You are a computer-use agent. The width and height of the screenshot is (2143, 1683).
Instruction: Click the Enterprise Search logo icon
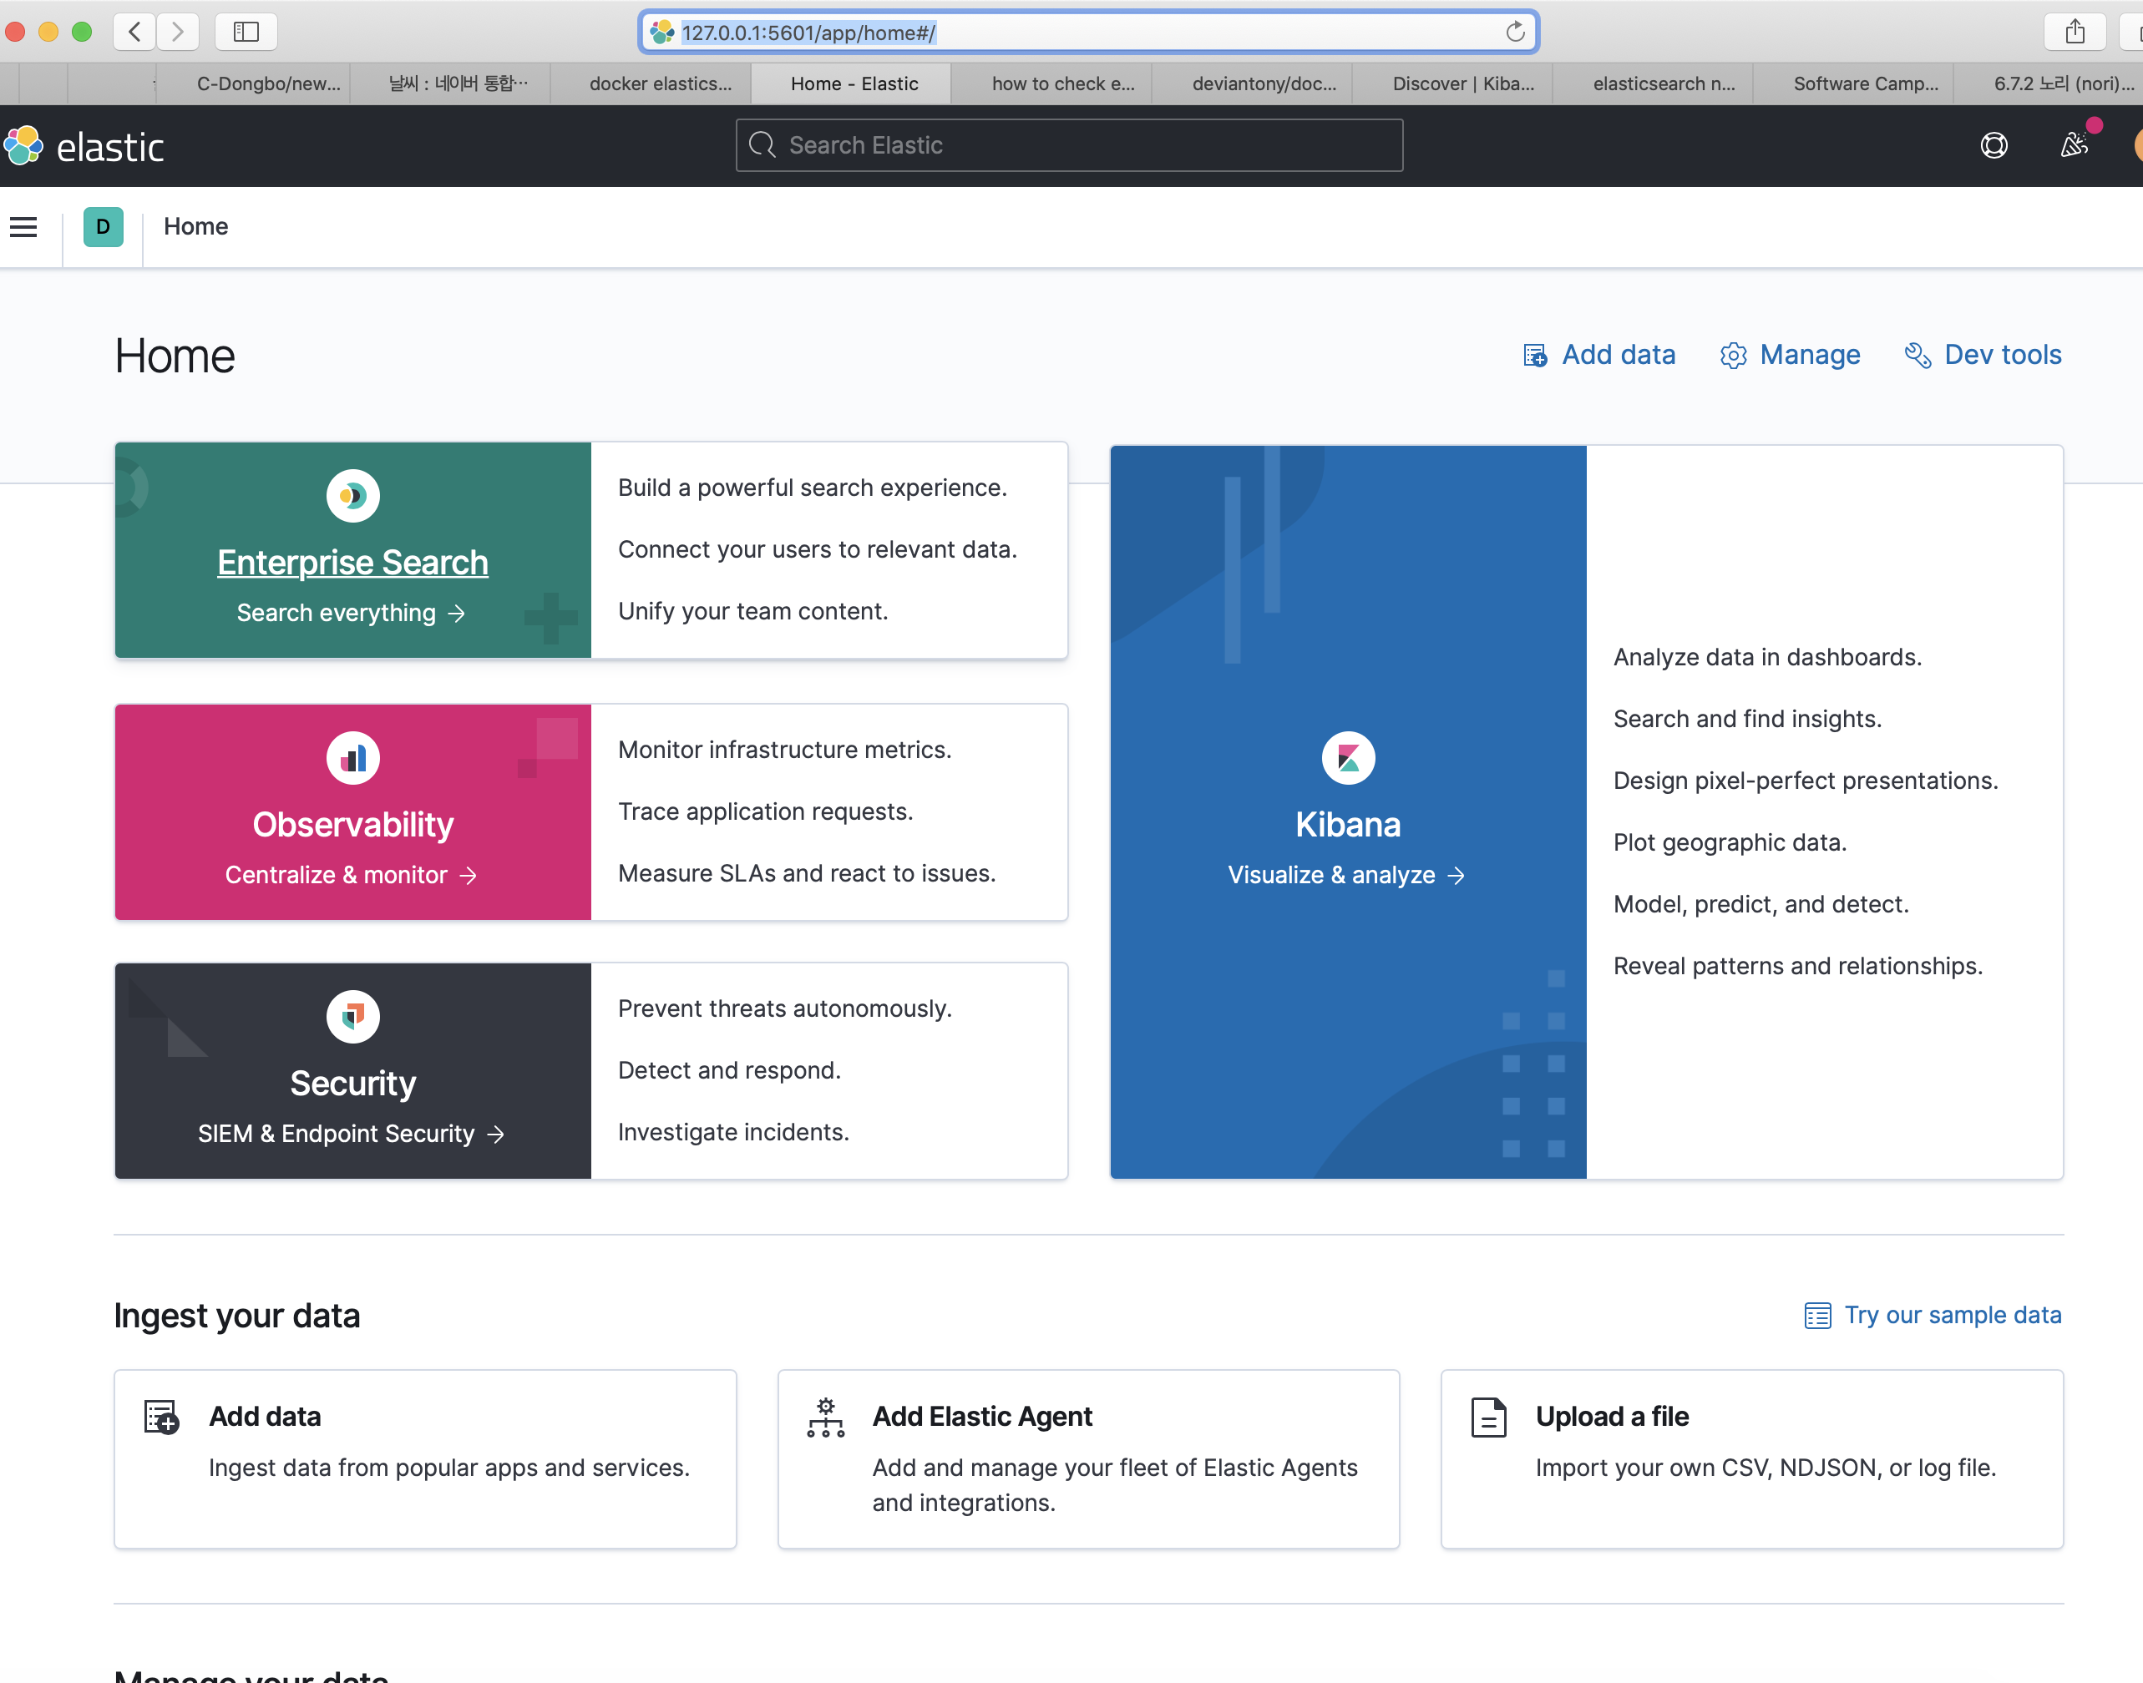(353, 496)
